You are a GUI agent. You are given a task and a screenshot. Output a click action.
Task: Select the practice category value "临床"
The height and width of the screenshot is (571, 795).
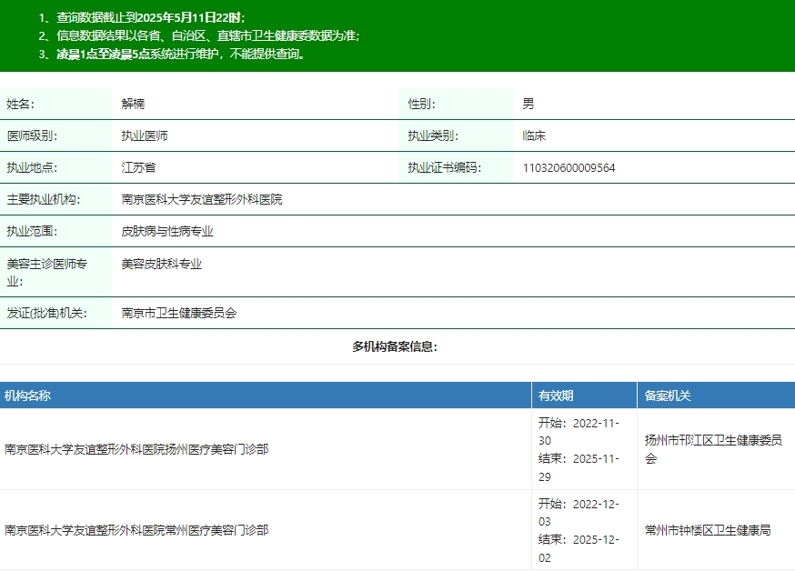click(x=534, y=135)
